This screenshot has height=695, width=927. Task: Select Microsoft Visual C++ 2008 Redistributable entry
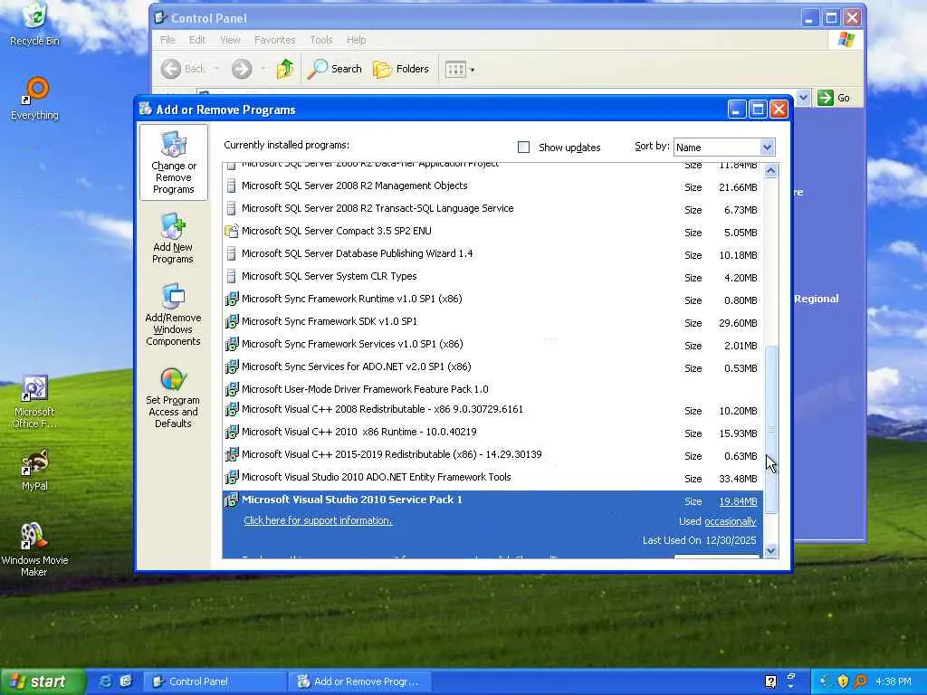tap(492, 410)
